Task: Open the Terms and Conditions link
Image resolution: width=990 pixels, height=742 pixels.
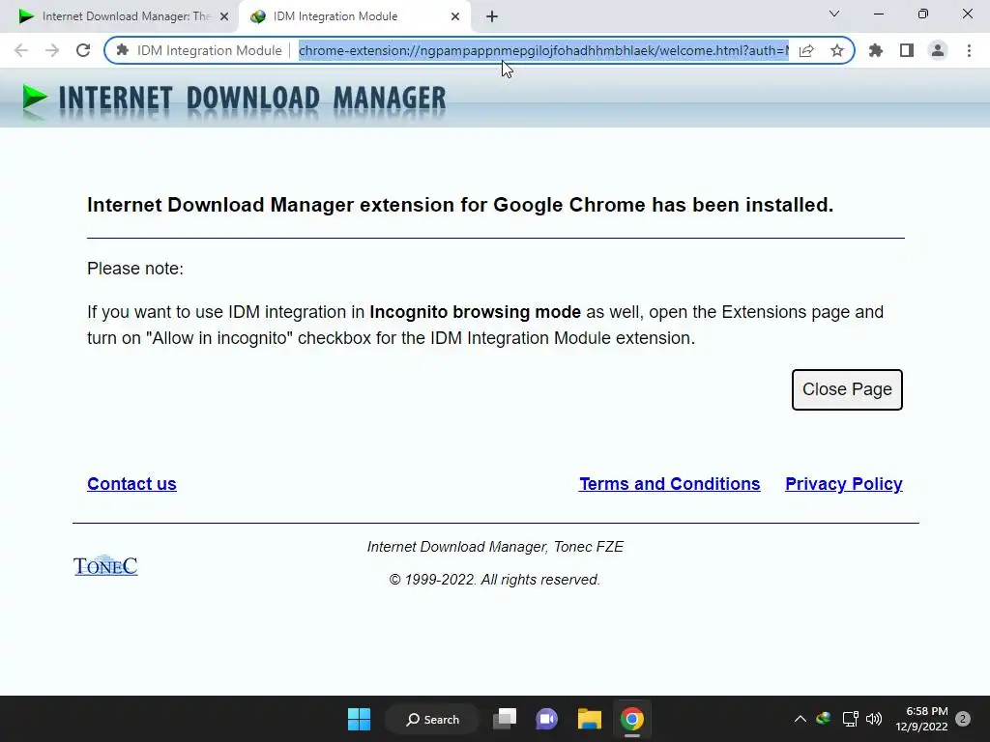Action: (670, 484)
